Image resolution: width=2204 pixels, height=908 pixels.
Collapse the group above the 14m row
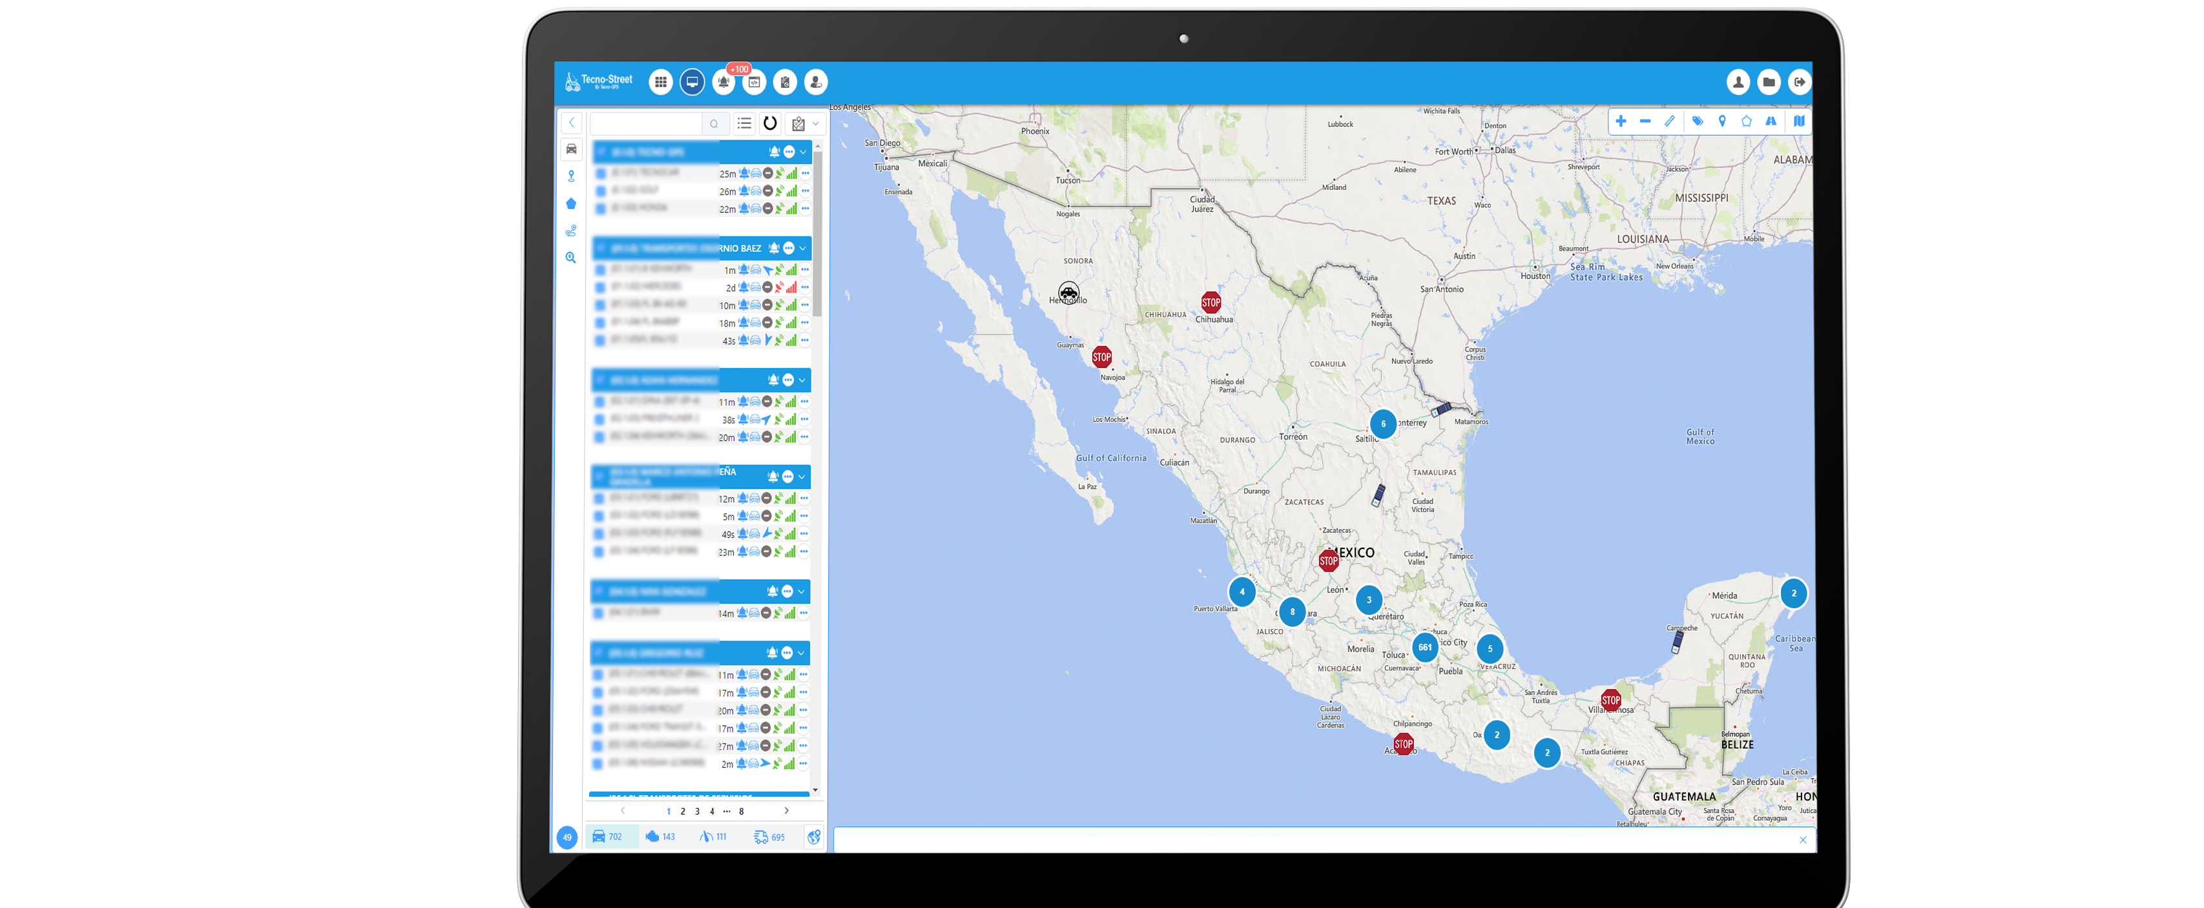(x=801, y=591)
